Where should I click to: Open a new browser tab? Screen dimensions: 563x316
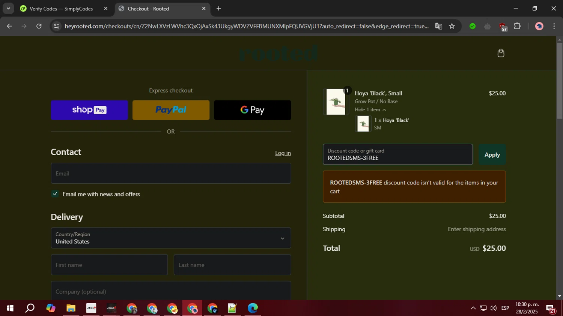(x=218, y=9)
